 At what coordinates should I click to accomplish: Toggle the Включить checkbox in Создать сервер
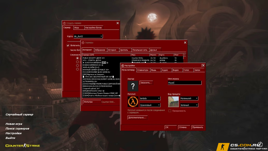pyautogui.click(x=68, y=45)
